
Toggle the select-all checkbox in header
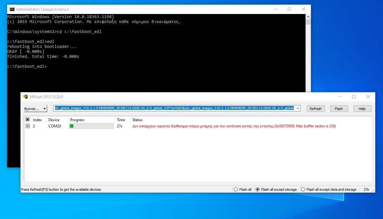click(x=28, y=120)
